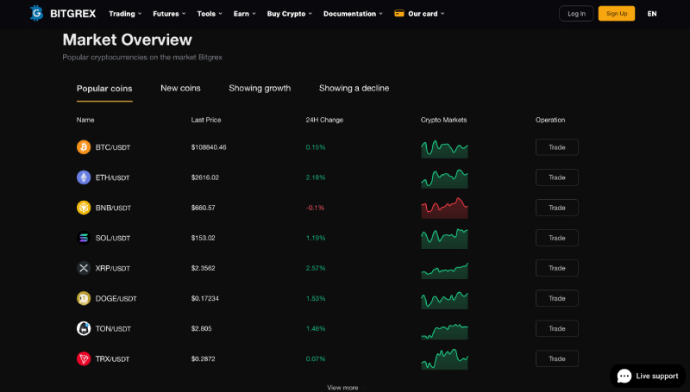Screen dimensions: 690x392
Task: Open the BTC/USDT sparkline chart
Action: [x=444, y=149]
